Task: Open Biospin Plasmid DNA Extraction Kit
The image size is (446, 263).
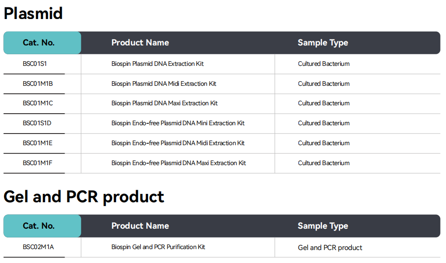Action: 157,64
